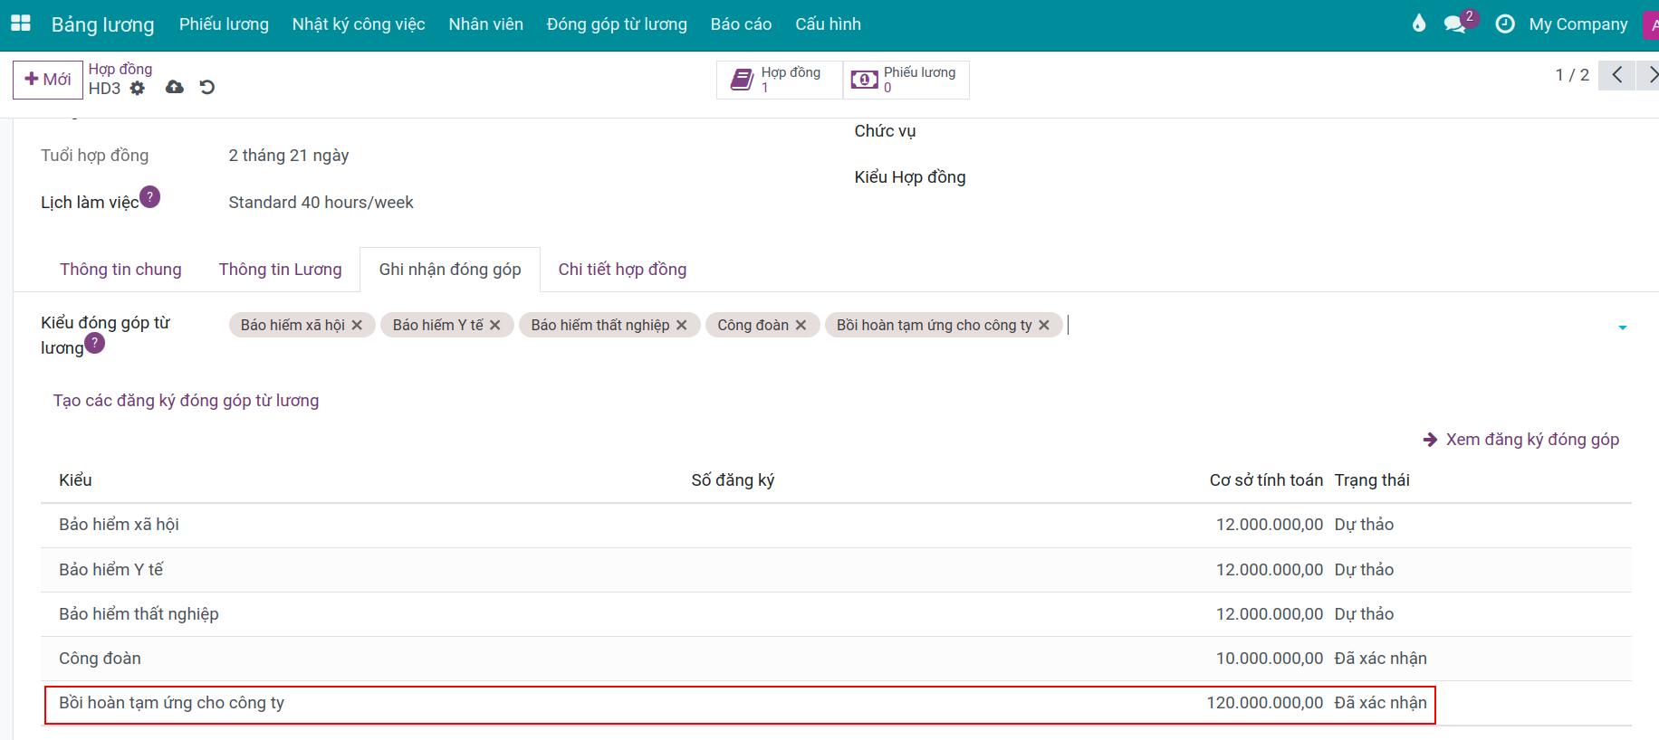This screenshot has width=1659, height=740.
Task: Show help for Kiểu đóng góp từ lương
Action: tap(94, 342)
